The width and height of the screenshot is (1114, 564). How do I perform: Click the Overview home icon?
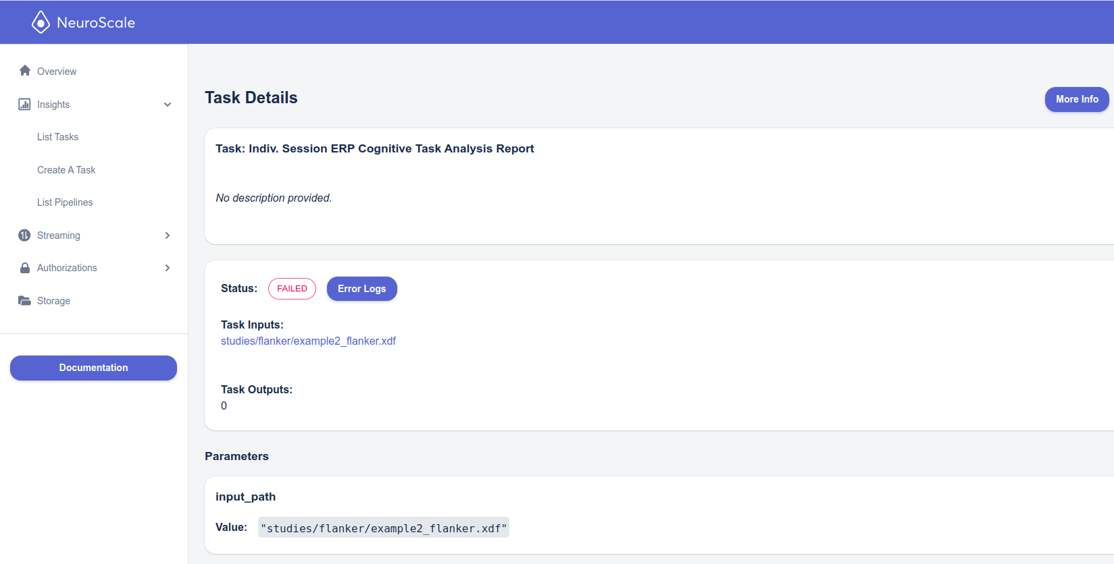(25, 71)
